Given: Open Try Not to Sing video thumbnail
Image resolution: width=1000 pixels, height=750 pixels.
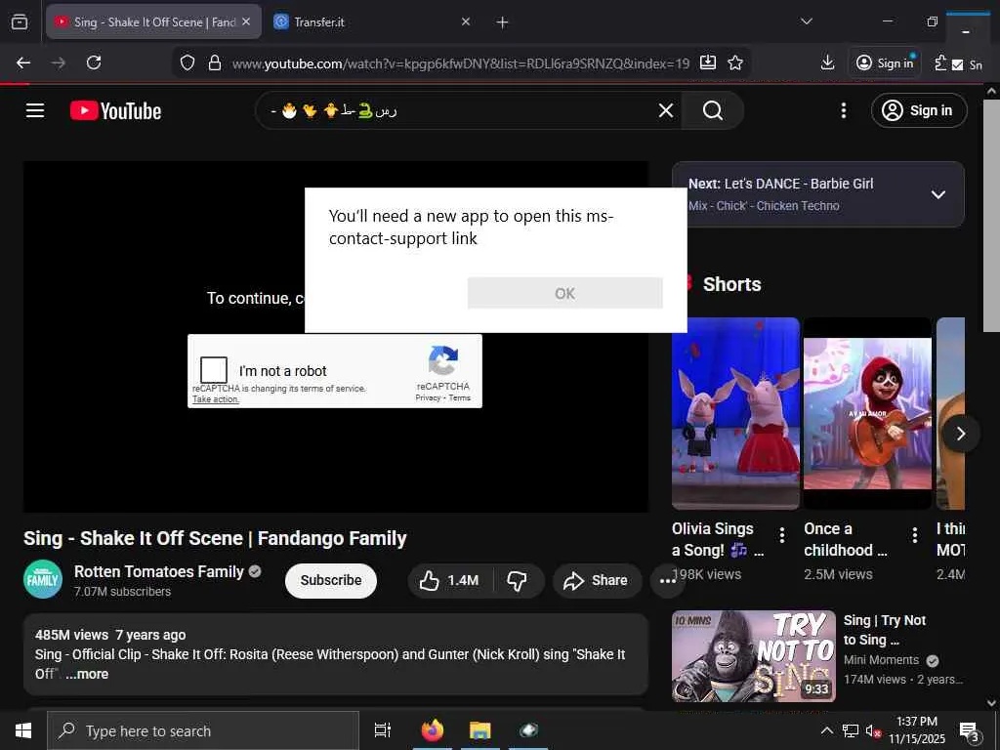Looking at the screenshot, I should tap(753, 656).
